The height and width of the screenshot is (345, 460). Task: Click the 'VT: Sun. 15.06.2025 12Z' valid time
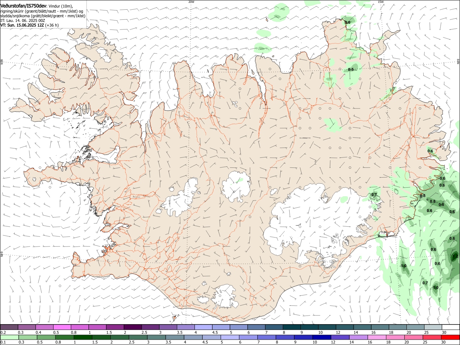[x=22, y=25]
